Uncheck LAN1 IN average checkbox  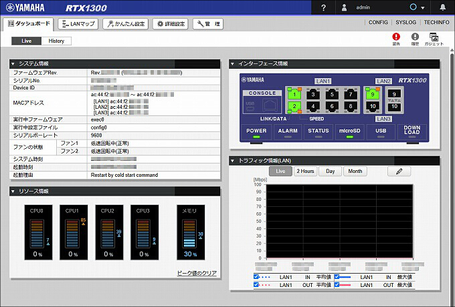click(x=256, y=277)
